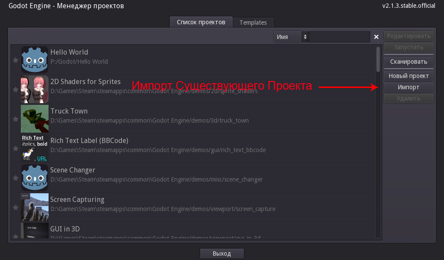
Task: Select the Truck Town project title
Action: (x=69, y=111)
